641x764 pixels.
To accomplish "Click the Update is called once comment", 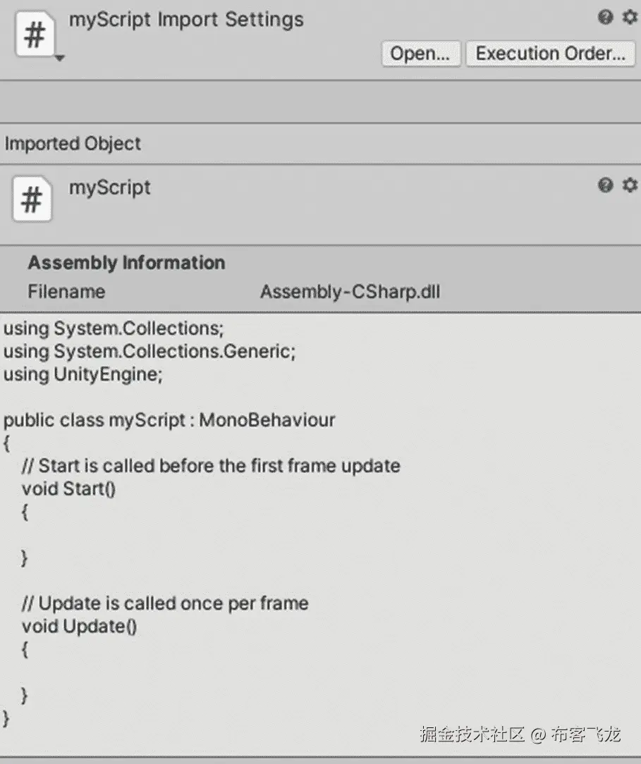I will [x=165, y=603].
